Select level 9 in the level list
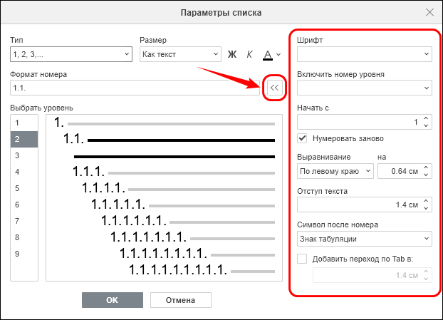This screenshot has height=320, width=443. click(24, 254)
